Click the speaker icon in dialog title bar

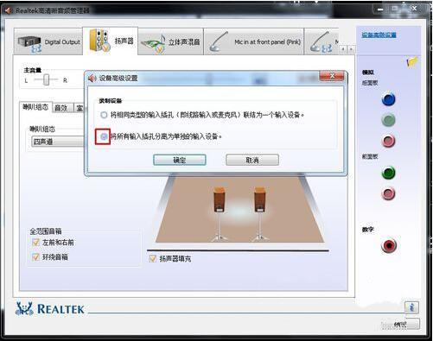click(92, 78)
